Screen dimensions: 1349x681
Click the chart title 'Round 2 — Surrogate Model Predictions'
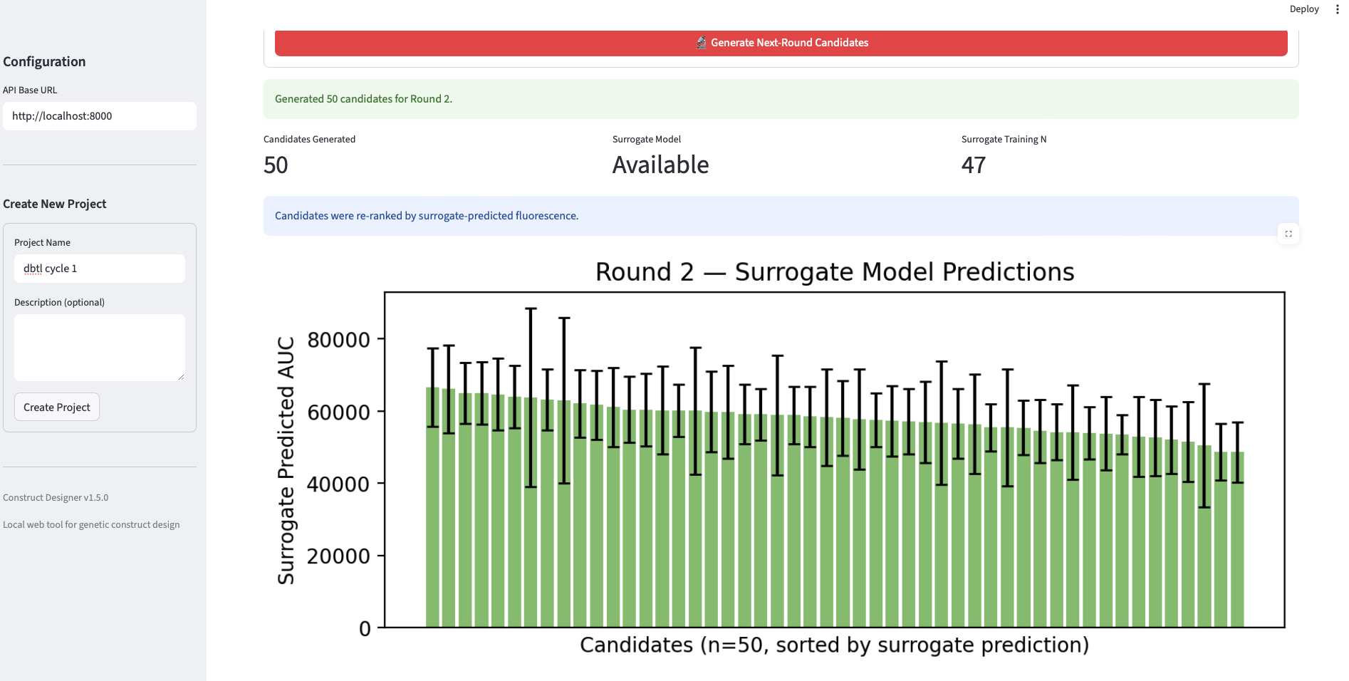click(x=835, y=272)
